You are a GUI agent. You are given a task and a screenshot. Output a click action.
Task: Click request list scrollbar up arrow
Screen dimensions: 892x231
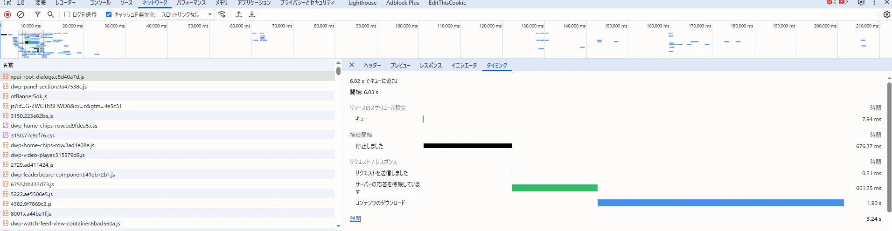(x=338, y=62)
